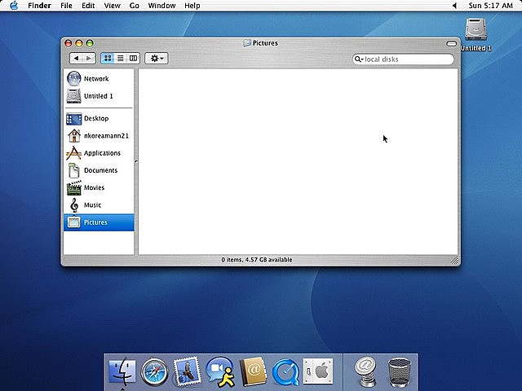Open System Preferences from the Dock
Screen dimensions: 522x391
[318, 371]
